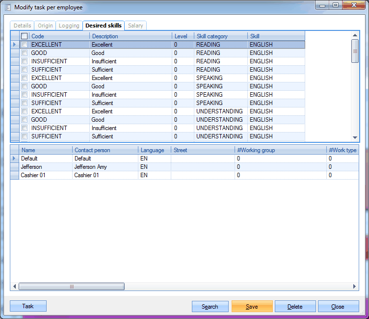Check INSUFFICIENT READING skill checkbox
The width and height of the screenshot is (369, 319).
pos(24,61)
